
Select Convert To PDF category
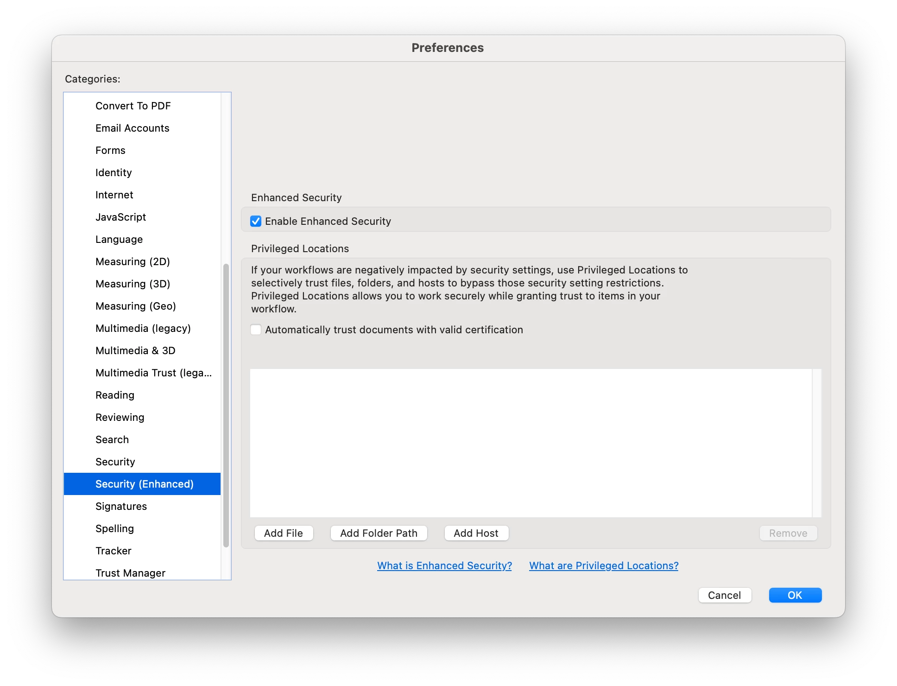click(133, 106)
